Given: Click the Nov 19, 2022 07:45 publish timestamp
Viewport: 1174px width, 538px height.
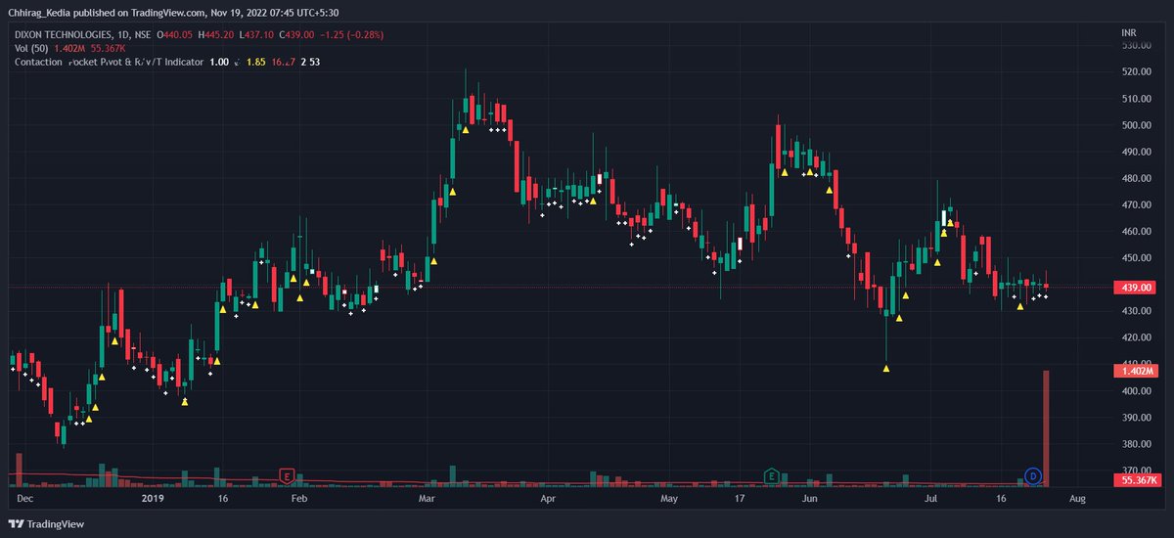Looking at the screenshot, I should coord(274,13).
